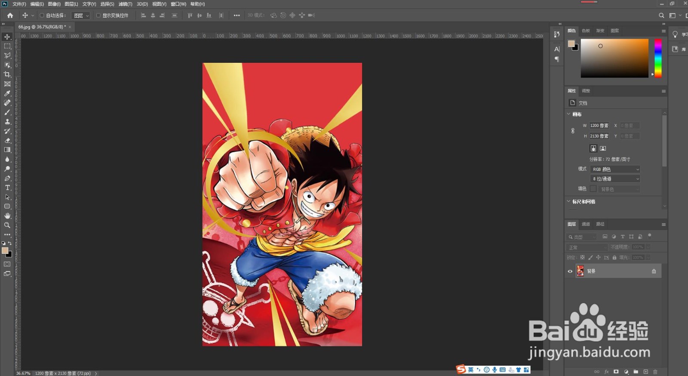Open the Edit Toolbar three-dots menu

tap(7, 234)
